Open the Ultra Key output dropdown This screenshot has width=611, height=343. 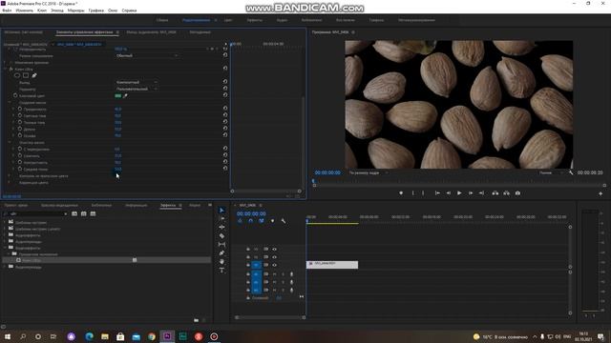click(137, 83)
